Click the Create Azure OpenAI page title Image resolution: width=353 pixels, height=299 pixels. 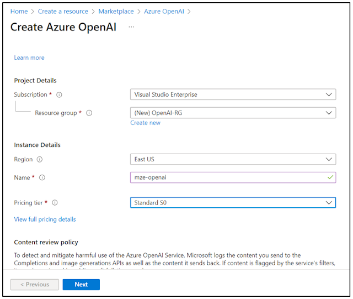(63, 27)
